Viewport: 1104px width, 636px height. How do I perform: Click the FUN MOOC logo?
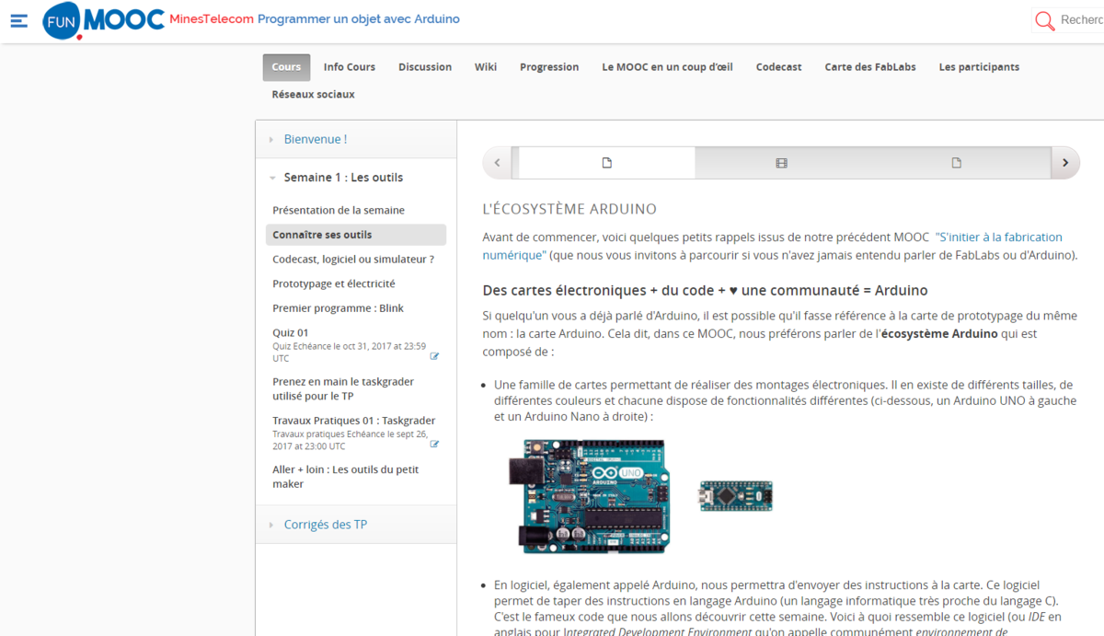click(x=103, y=21)
